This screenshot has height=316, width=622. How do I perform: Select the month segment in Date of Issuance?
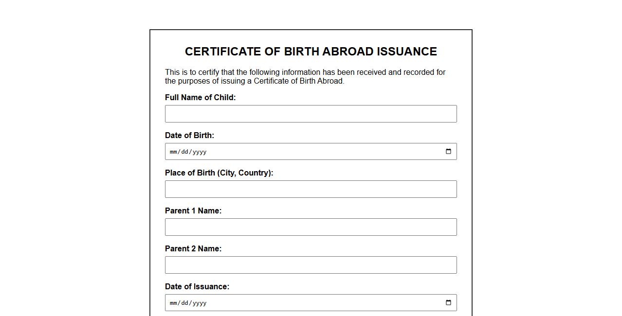tap(173, 303)
